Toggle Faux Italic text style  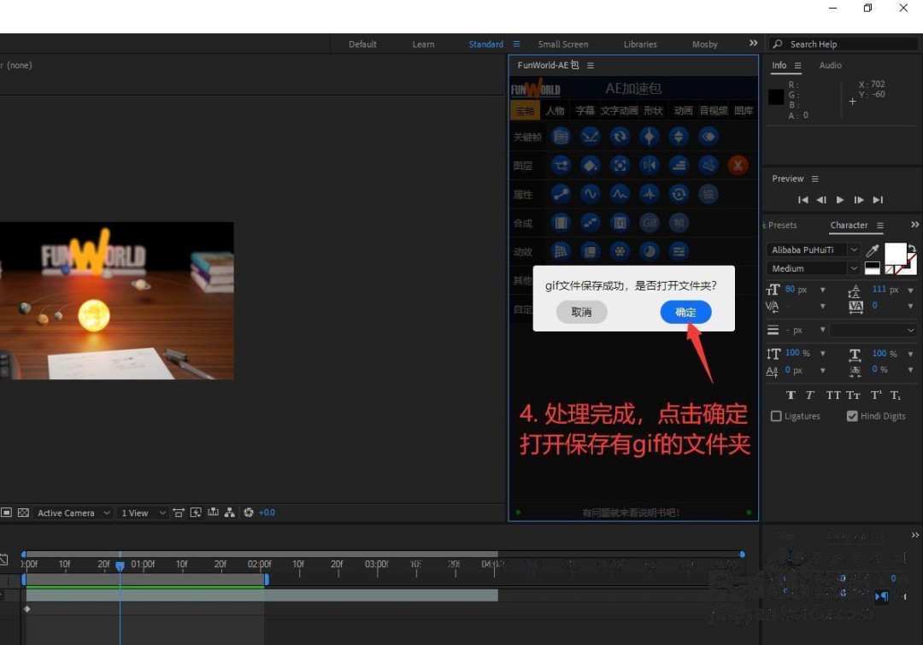(x=810, y=395)
